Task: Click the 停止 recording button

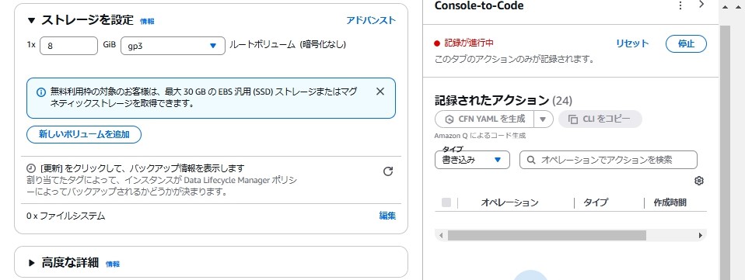Action: pyautogui.click(x=686, y=43)
